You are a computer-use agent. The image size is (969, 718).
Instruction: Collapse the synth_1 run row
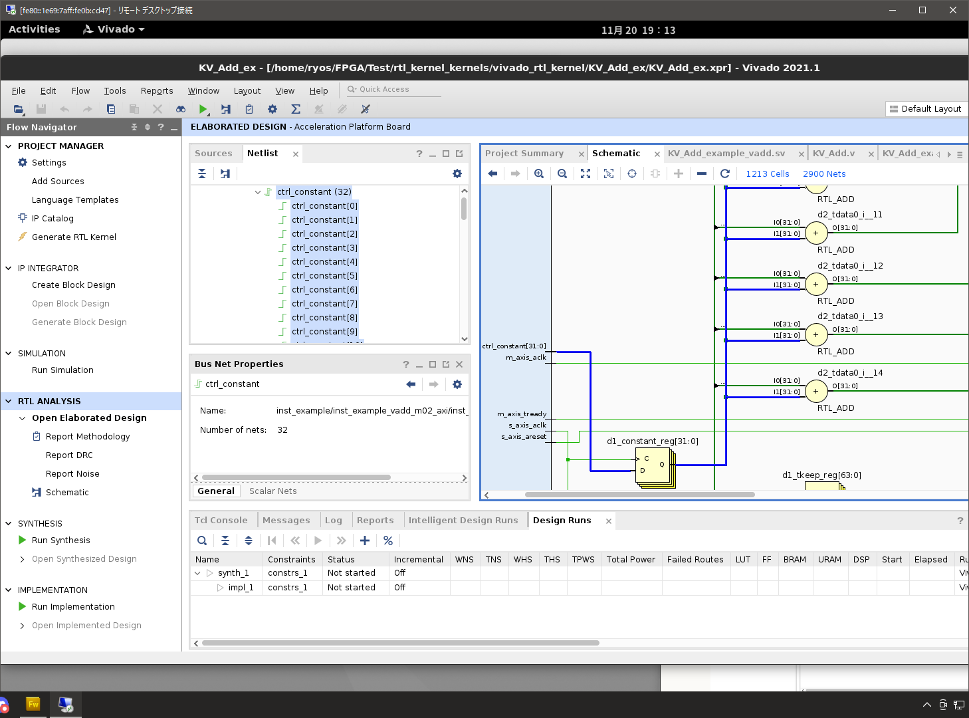click(x=197, y=573)
